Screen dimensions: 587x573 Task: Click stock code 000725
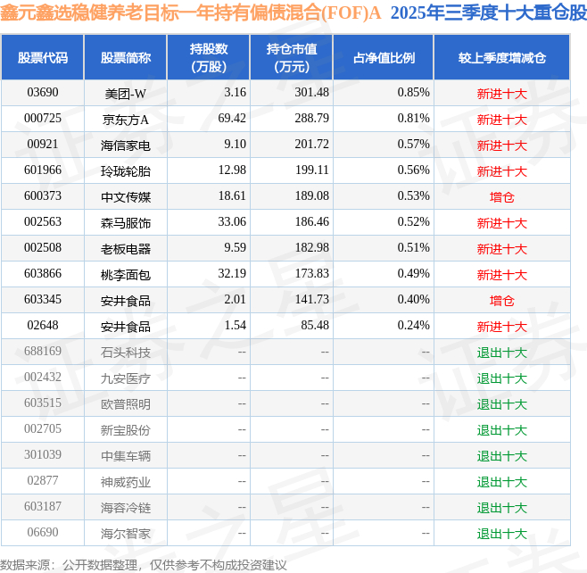(43, 119)
